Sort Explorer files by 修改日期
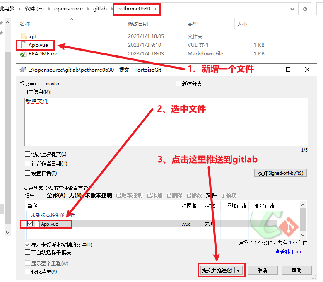This screenshot has width=323, height=282. (138, 24)
